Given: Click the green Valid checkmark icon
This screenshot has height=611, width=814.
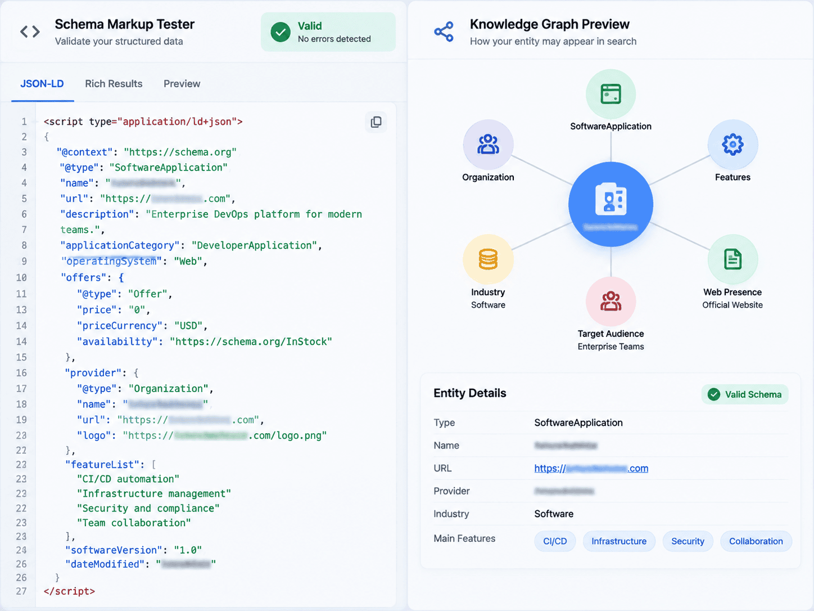Looking at the screenshot, I should (281, 32).
